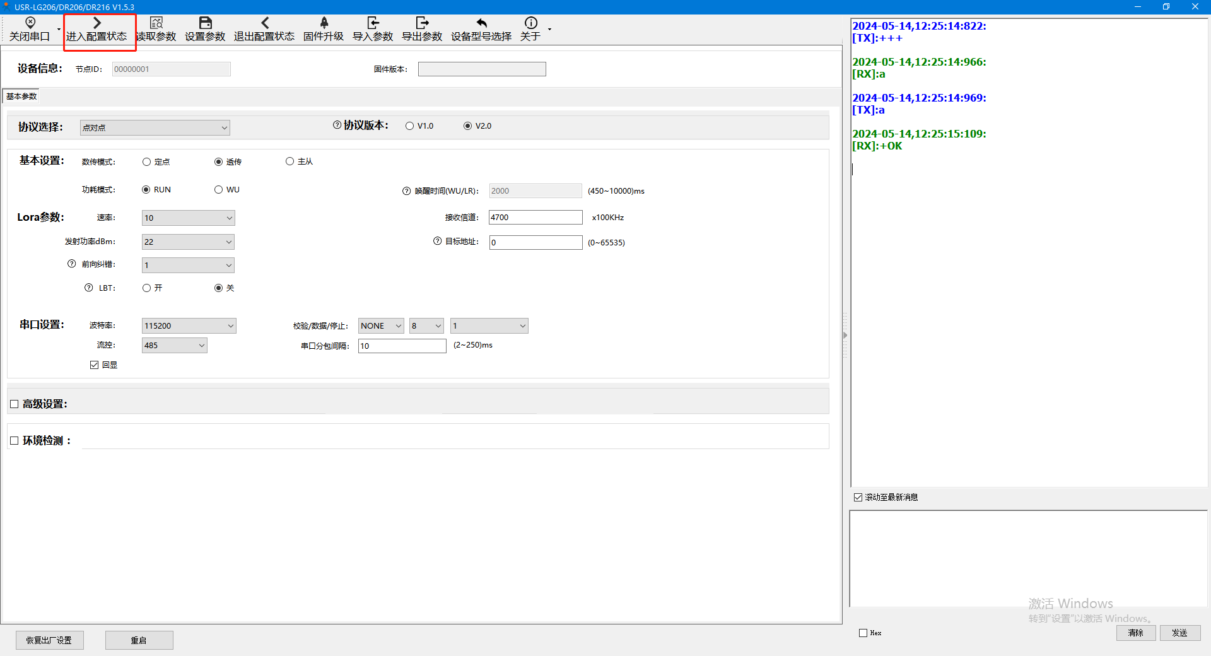Open 发射功率dBm dropdown showing 22
The height and width of the screenshot is (656, 1211).
click(189, 242)
